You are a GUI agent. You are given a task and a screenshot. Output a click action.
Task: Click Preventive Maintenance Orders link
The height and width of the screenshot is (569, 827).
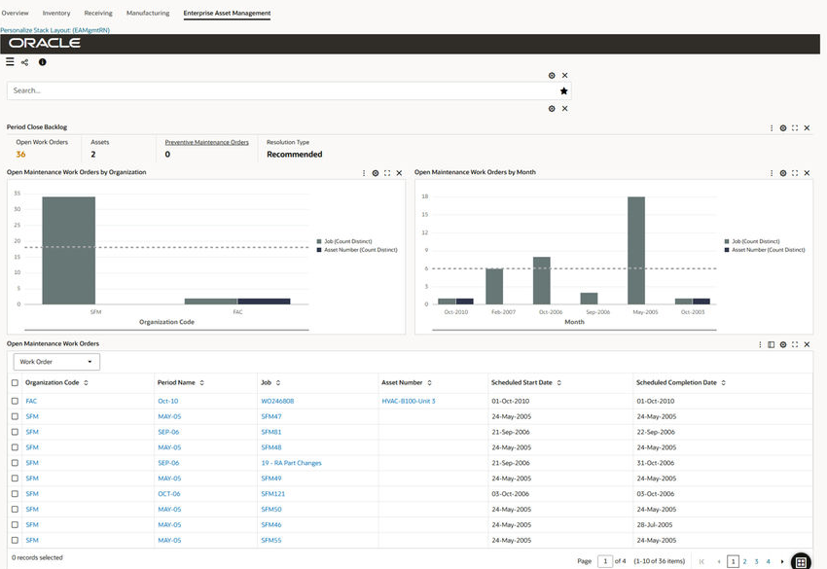(206, 142)
